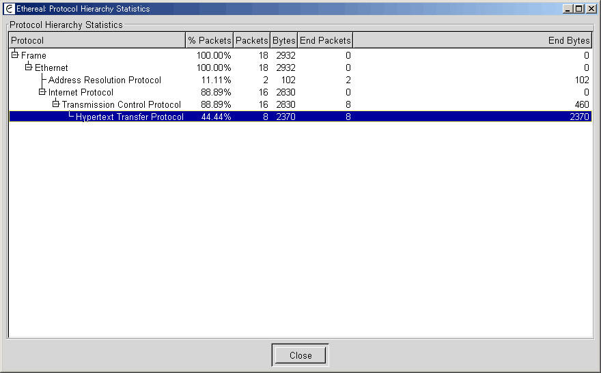
Task: Click the window title bar text
Action: [83, 8]
